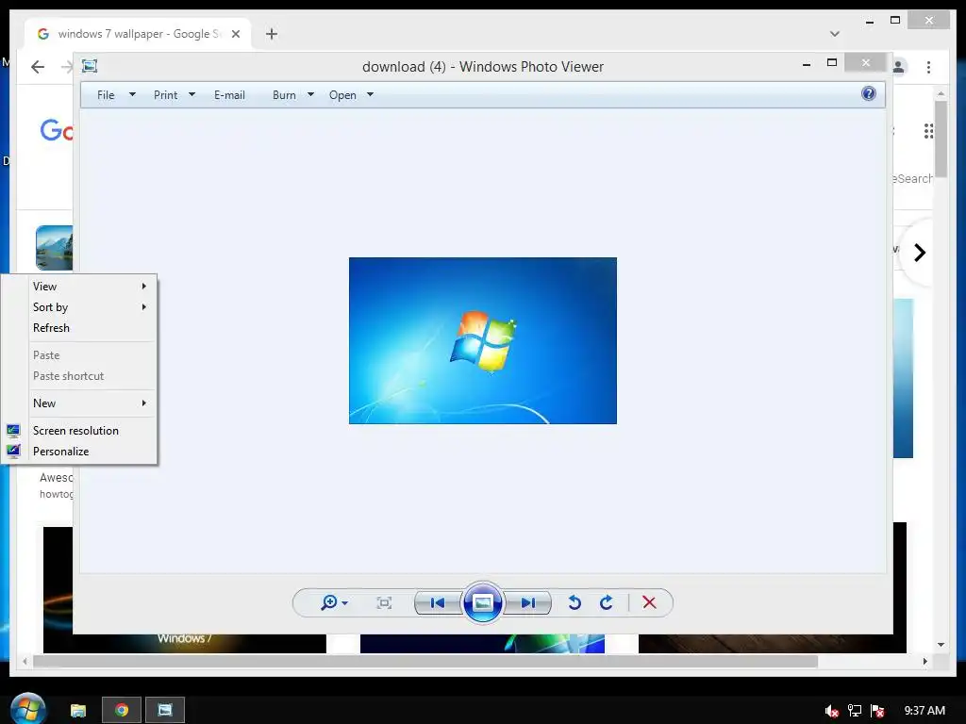This screenshot has width=966, height=724.
Task: Close the Chrome tab 'windows 7 wallpaper'
Action: 235,35
